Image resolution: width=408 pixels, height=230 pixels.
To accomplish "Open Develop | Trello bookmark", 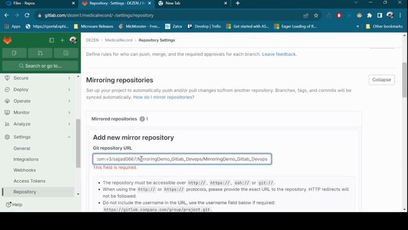I will (x=204, y=26).
